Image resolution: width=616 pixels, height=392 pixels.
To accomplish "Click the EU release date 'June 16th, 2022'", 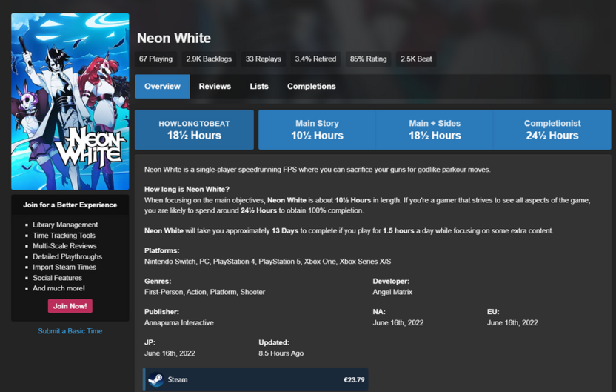I will tap(512, 322).
